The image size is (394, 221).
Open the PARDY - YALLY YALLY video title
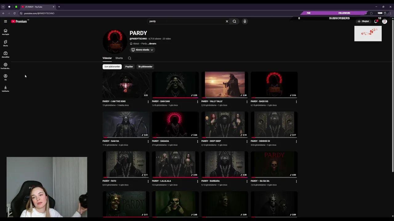pos(212,101)
